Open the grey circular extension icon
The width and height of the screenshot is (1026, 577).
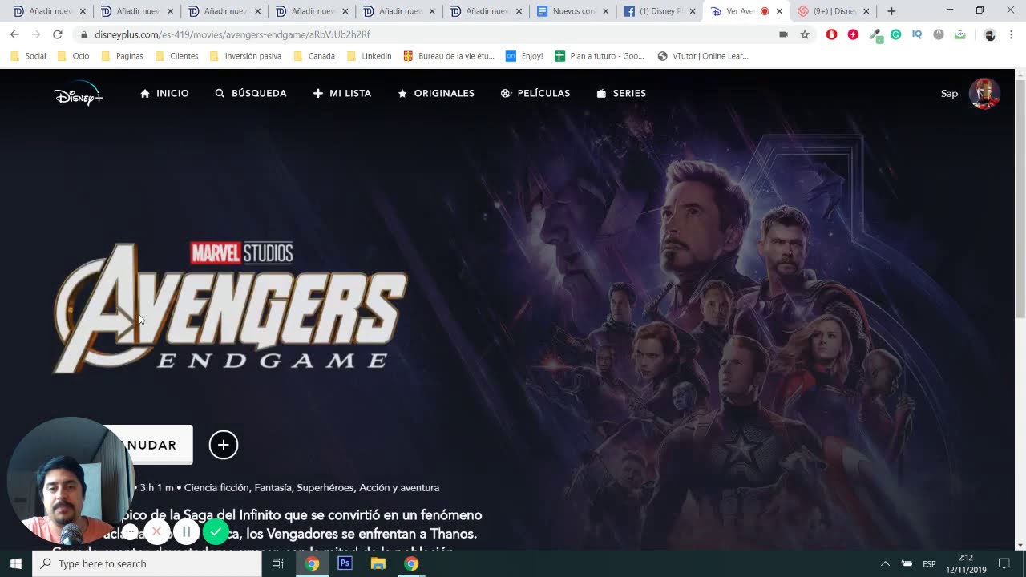point(939,34)
